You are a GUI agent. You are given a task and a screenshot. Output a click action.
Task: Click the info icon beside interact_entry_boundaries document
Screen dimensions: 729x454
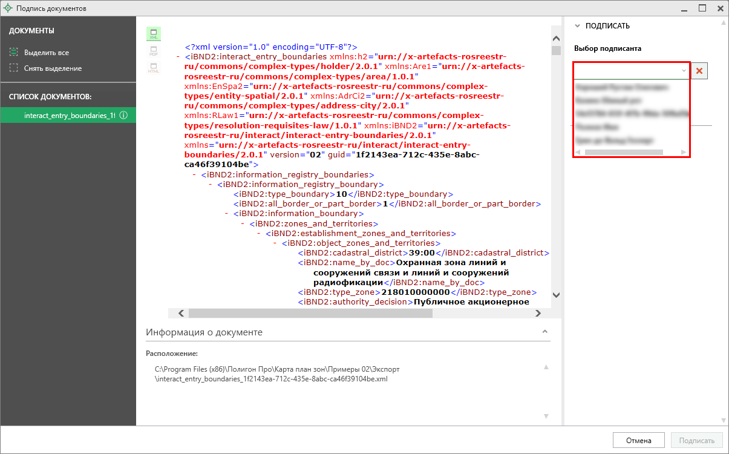pyautogui.click(x=123, y=116)
